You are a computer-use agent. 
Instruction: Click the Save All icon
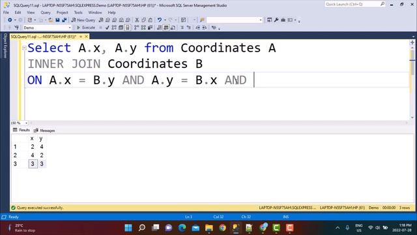64,20
